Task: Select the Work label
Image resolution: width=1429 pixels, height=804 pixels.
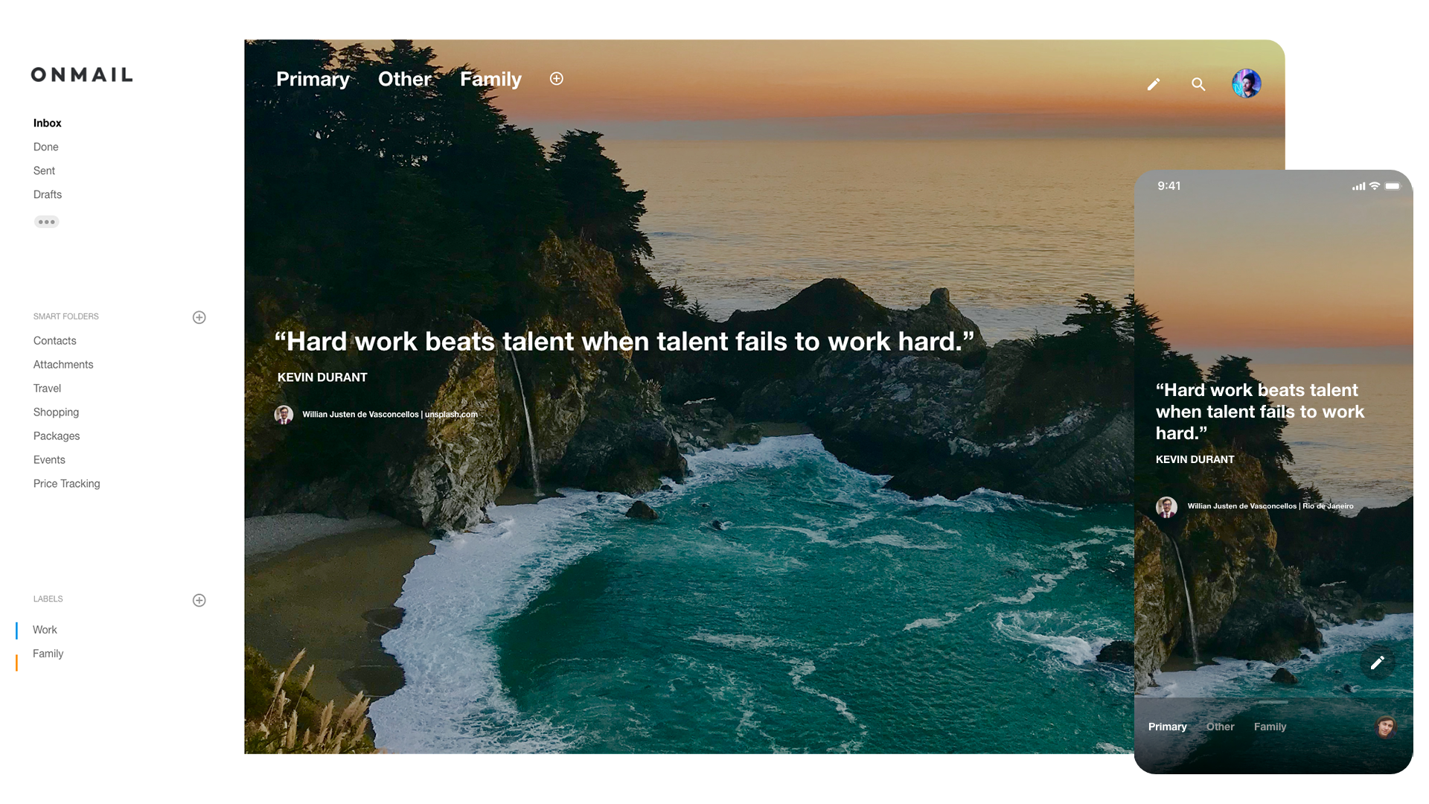Action: pos(45,630)
